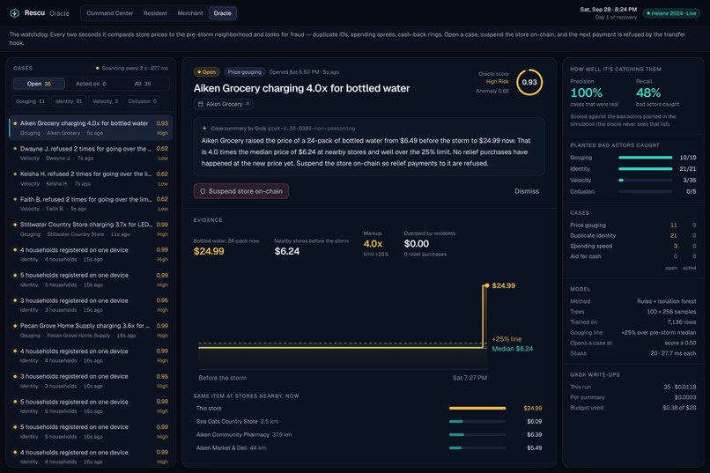
Task: Switch to the Resident tab
Action: tap(155, 13)
